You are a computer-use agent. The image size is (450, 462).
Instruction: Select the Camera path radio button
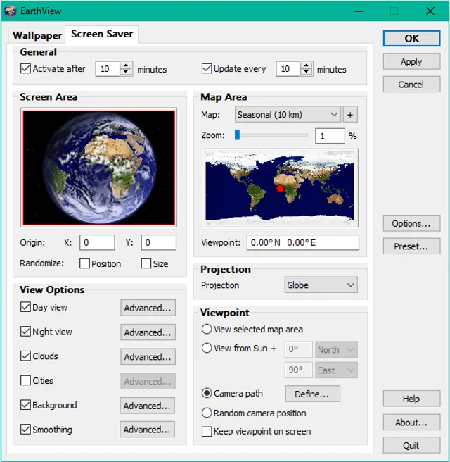207,393
